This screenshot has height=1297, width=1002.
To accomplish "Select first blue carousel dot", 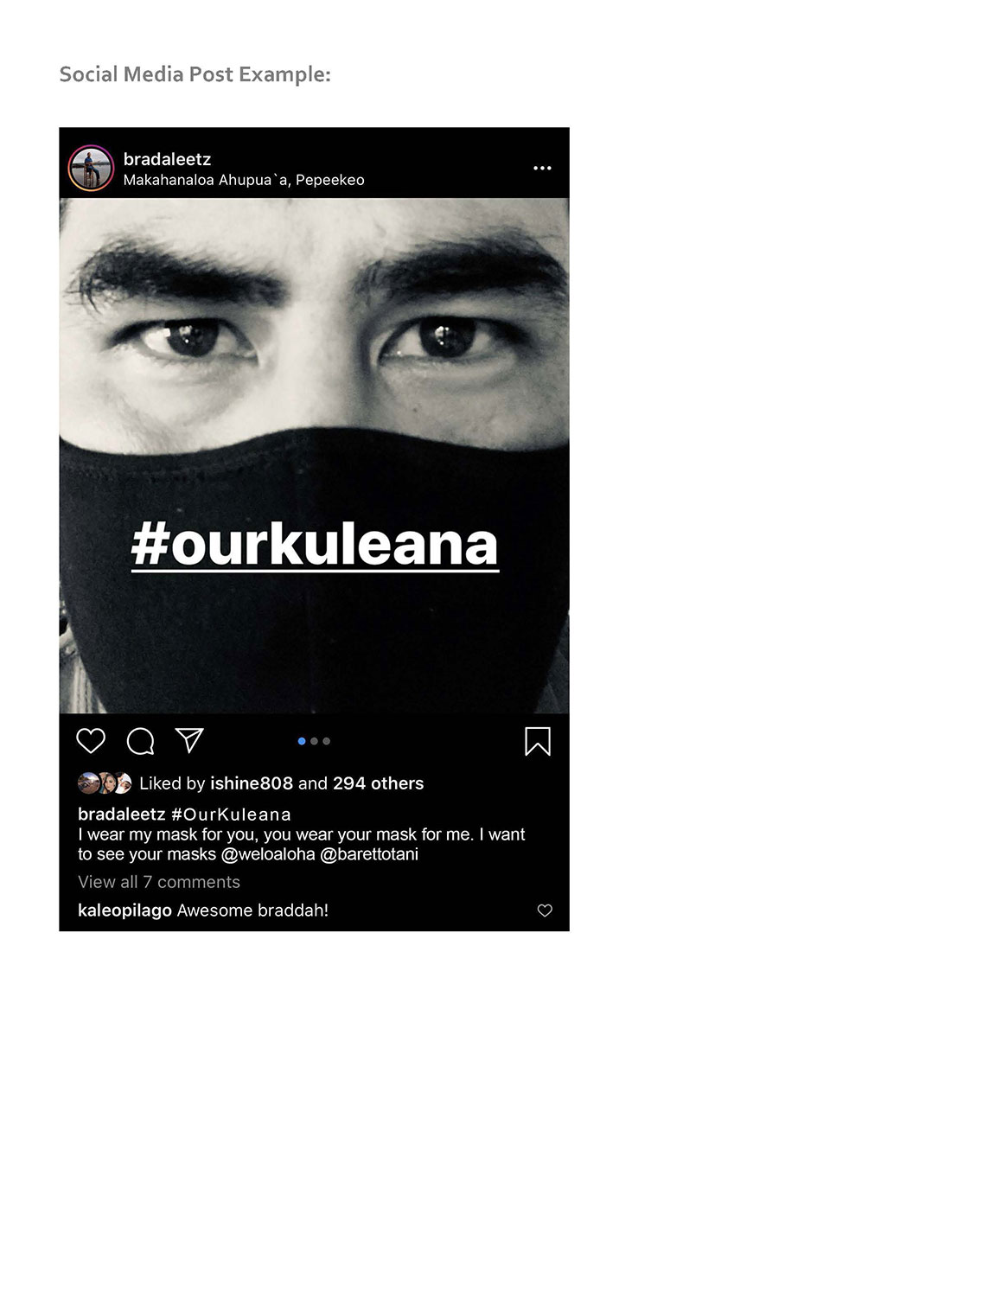I will click(302, 741).
